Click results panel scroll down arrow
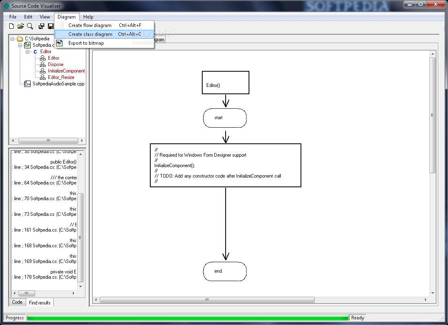This screenshot has width=448, height=325. [x=81, y=287]
